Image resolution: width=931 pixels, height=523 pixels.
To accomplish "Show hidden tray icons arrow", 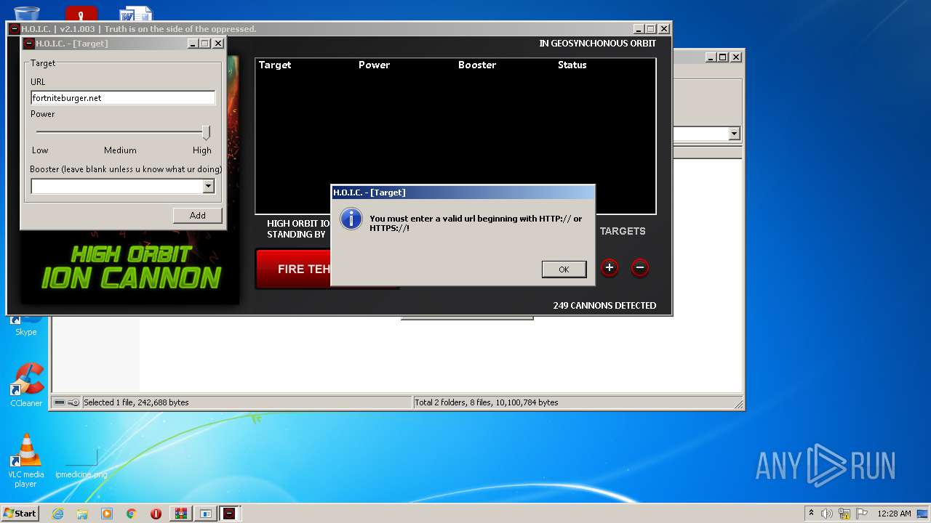I will (811, 514).
